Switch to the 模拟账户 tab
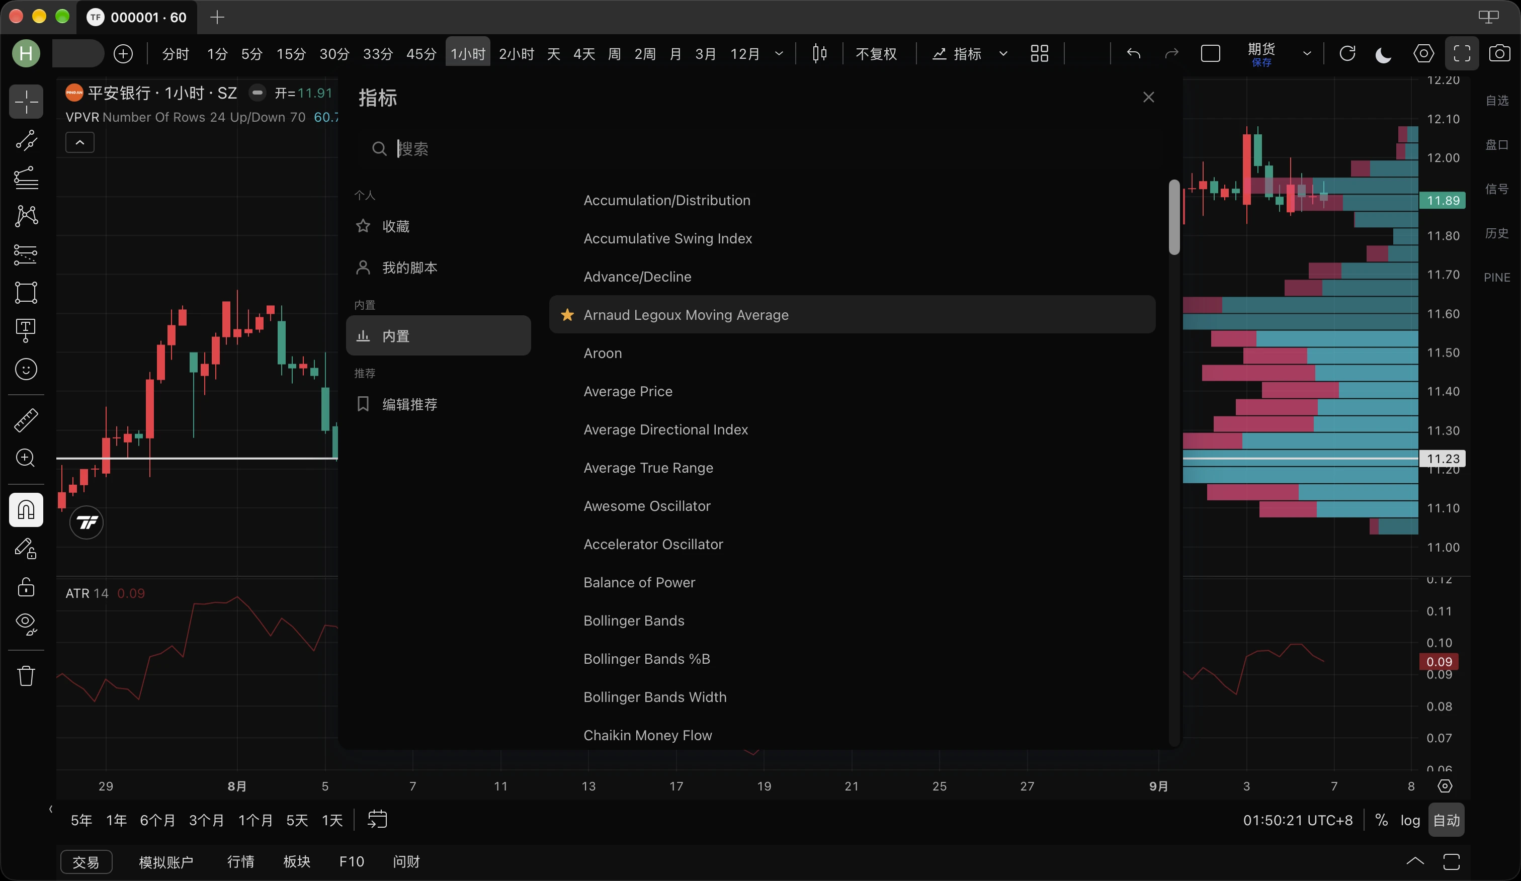 pyautogui.click(x=166, y=862)
